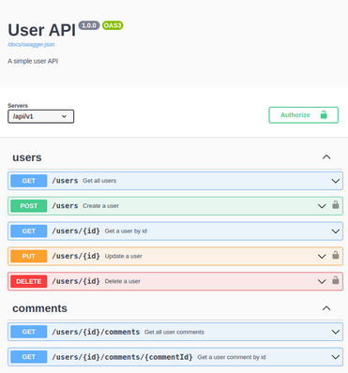Click the 'Update a user' description
Screen dimensions: 348x373
coord(124,256)
